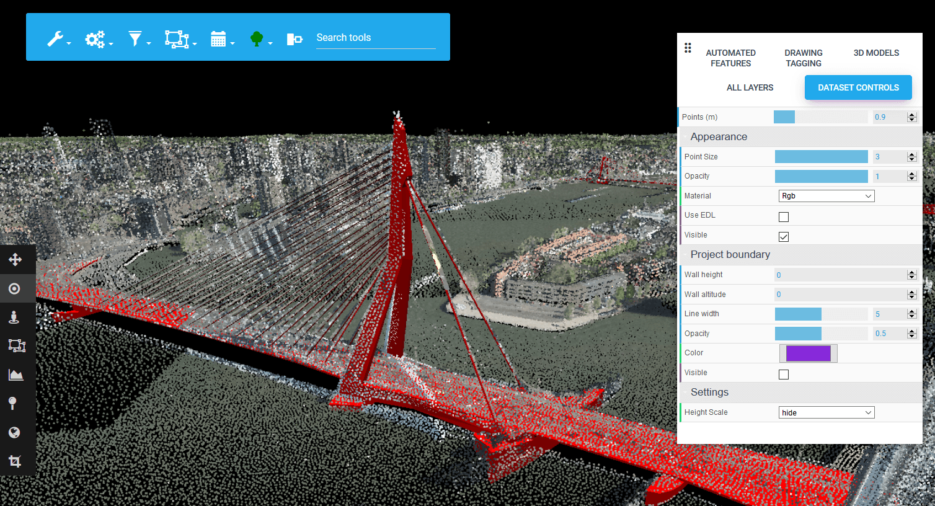Adjust the Point Size slider
Viewport: 935px width, 506px height.
click(x=822, y=156)
